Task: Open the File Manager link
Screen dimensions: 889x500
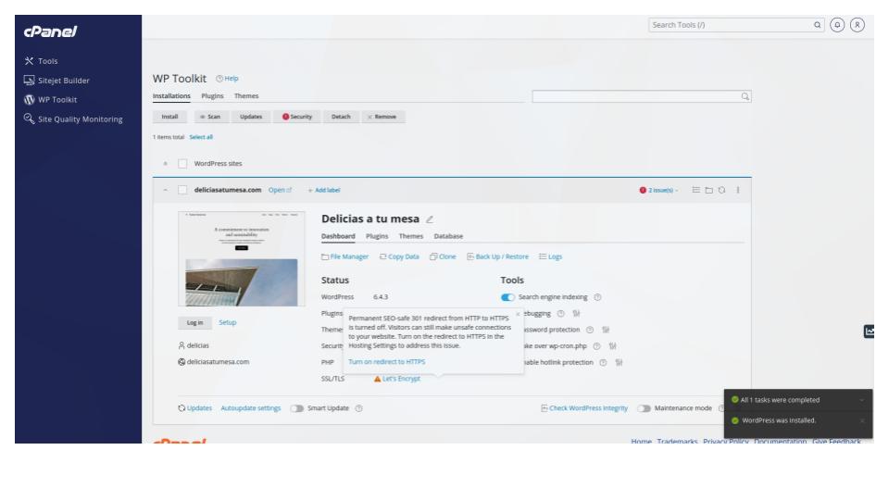Action: pyautogui.click(x=344, y=256)
